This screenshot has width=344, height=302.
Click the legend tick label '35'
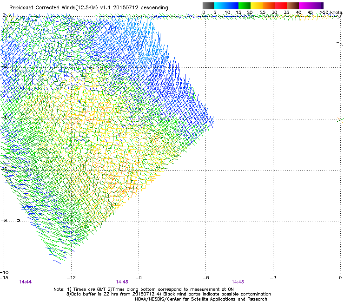click(286, 13)
